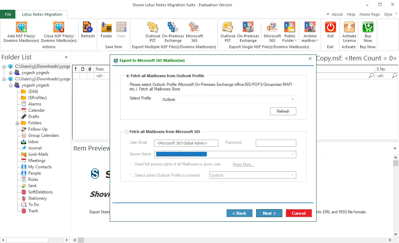Select the Calendar folder in tree
The image size is (399, 243).
point(36,110)
